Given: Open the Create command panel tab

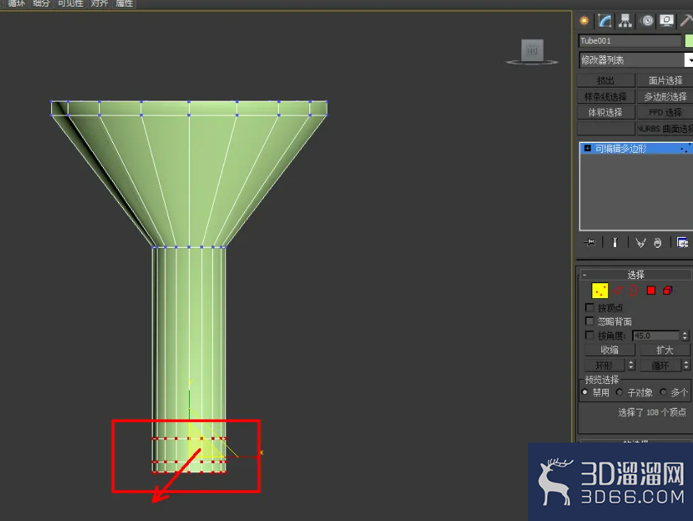Looking at the screenshot, I should click(x=584, y=21).
